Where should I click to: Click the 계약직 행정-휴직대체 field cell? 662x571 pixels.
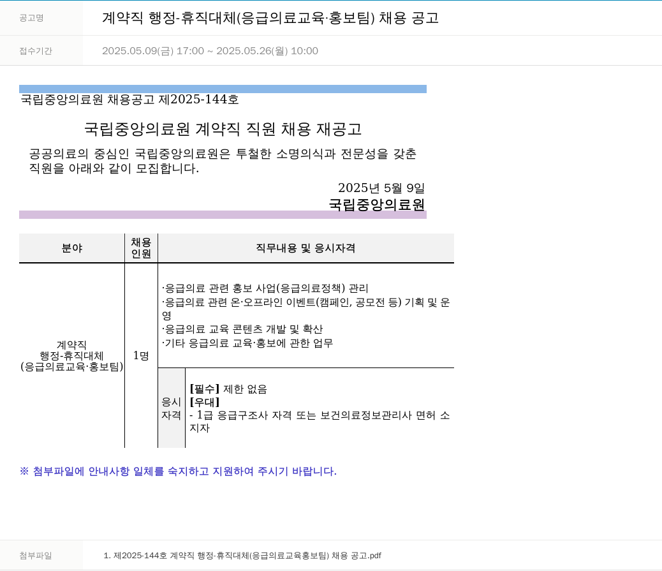72,355
